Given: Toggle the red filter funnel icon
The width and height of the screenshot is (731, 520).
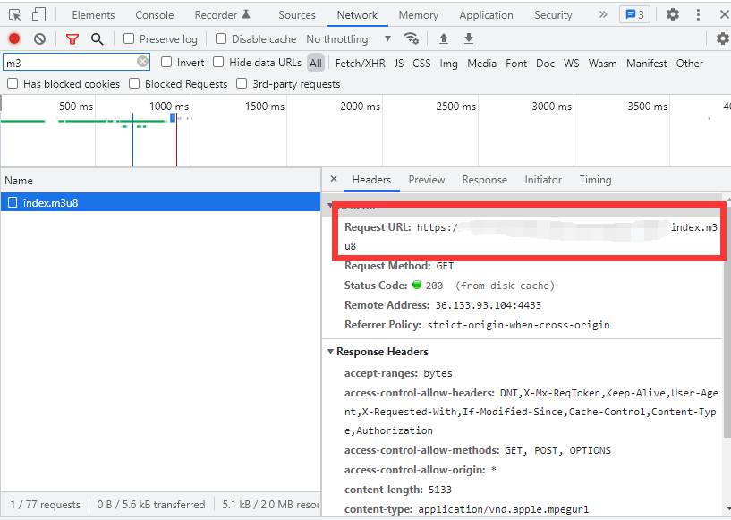Looking at the screenshot, I should (72, 39).
